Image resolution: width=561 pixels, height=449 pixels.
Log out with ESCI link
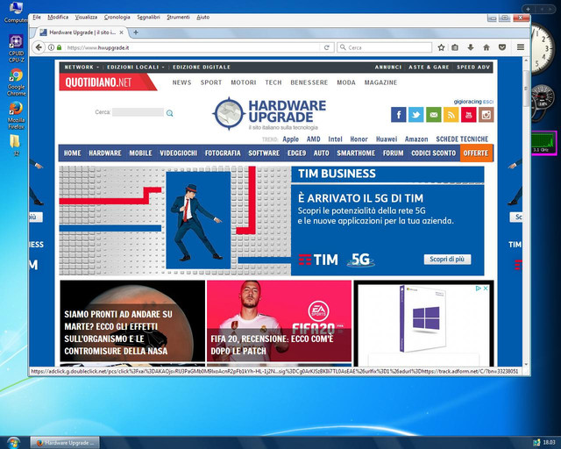pos(488,102)
